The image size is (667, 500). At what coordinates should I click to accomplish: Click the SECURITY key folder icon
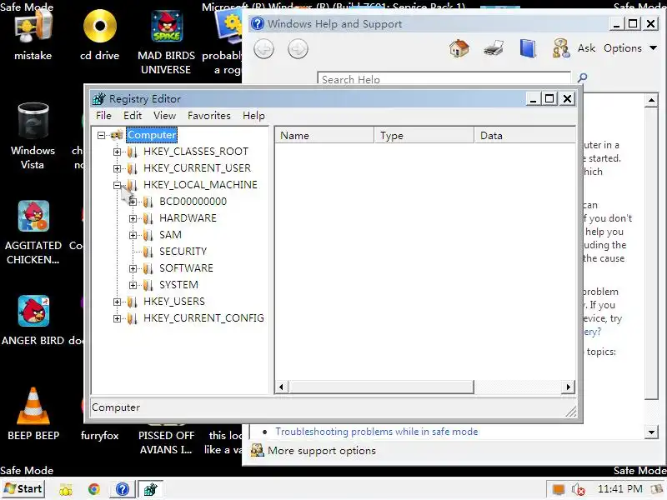(x=148, y=252)
